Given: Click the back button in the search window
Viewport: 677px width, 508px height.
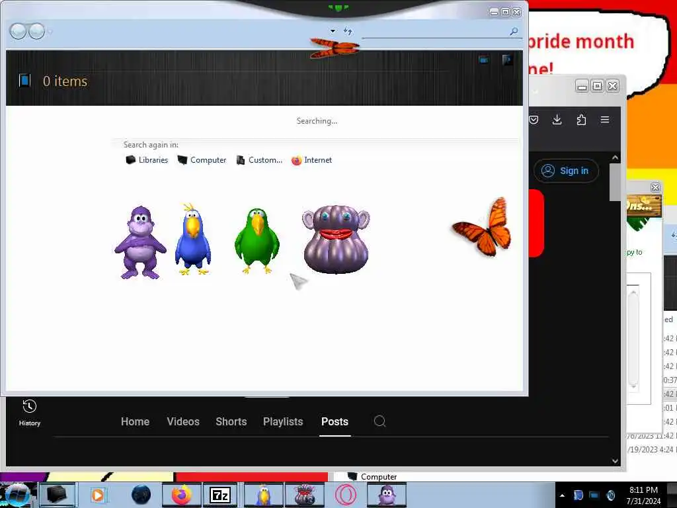Looking at the screenshot, I should point(18,31).
